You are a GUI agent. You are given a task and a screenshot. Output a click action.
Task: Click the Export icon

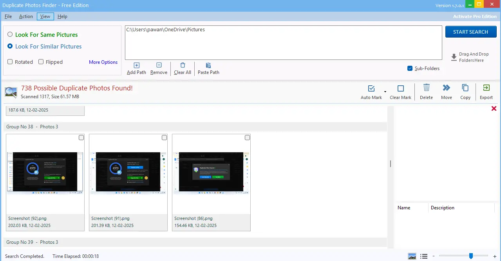point(486,88)
